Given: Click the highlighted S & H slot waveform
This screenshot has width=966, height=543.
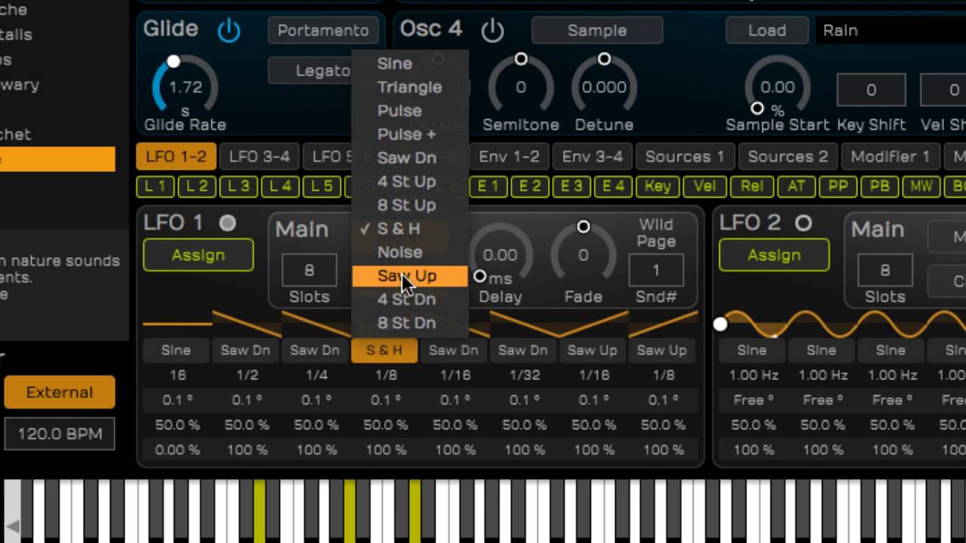Looking at the screenshot, I should 384,350.
